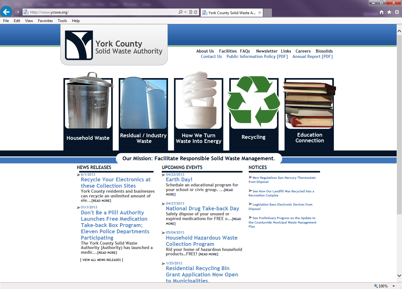Click the York County Solid Waste Authority logo

(x=114, y=45)
